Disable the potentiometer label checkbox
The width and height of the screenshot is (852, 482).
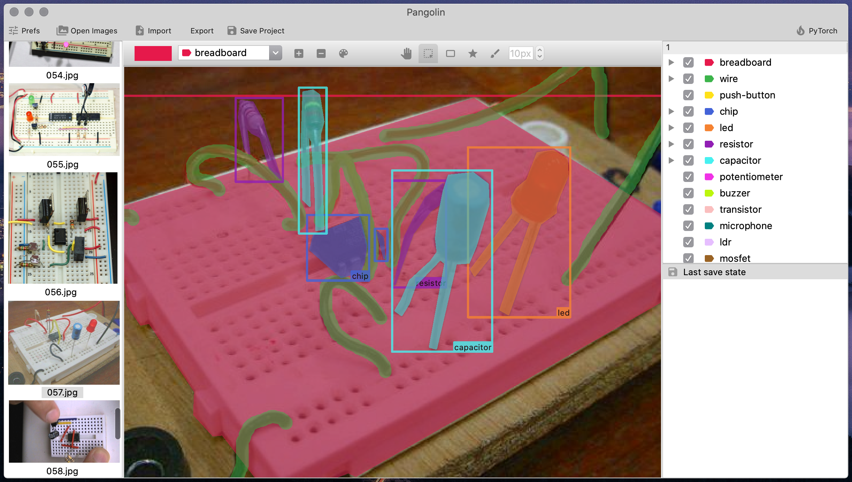click(x=688, y=177)
